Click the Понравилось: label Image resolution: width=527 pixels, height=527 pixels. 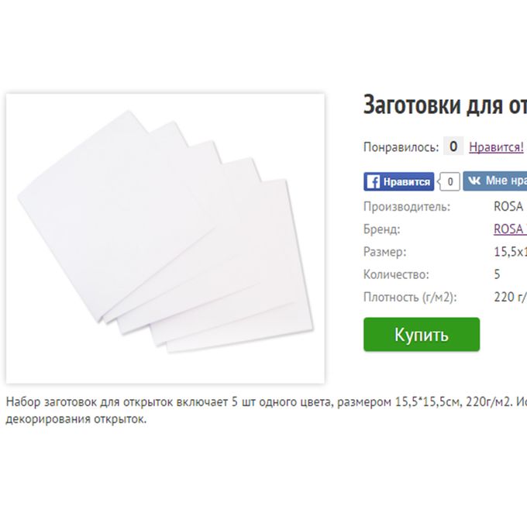coord(401,147)
